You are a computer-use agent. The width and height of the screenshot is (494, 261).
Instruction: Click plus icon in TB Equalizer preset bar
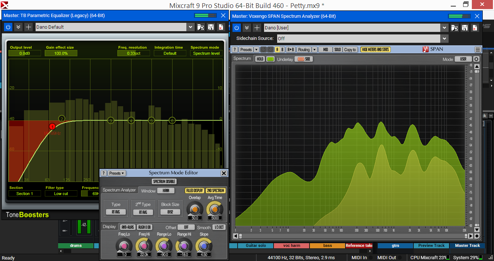pos(28,27)
